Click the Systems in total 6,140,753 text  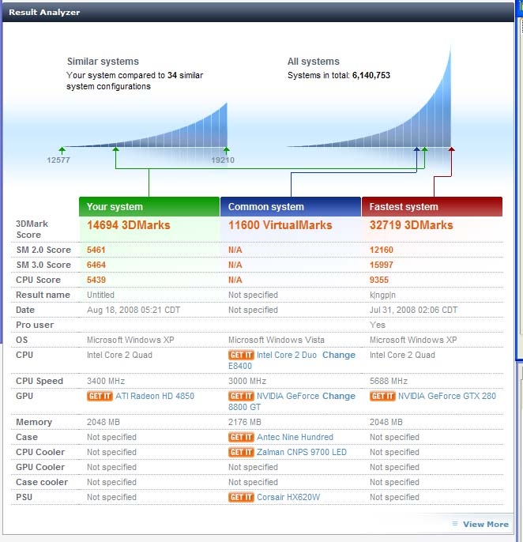(339, 75)
